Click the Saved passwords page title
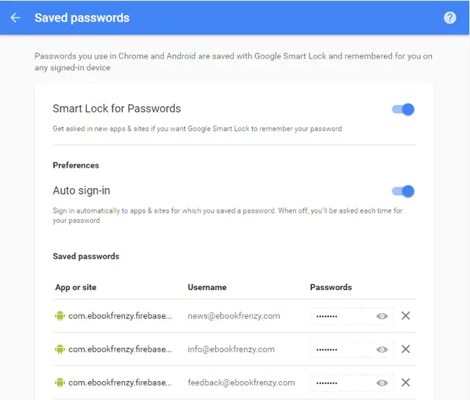This screenshot has height=400, width=470. click(x=82, y=17)
